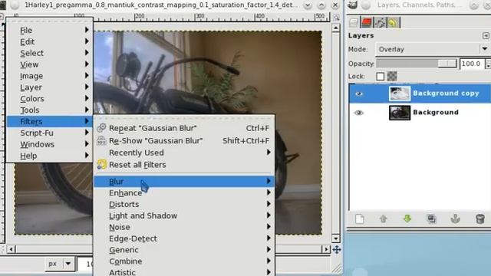Create a new layer with the page icon
The width and height of the screenshot is (491, 276).
click(x=360, y=219)
